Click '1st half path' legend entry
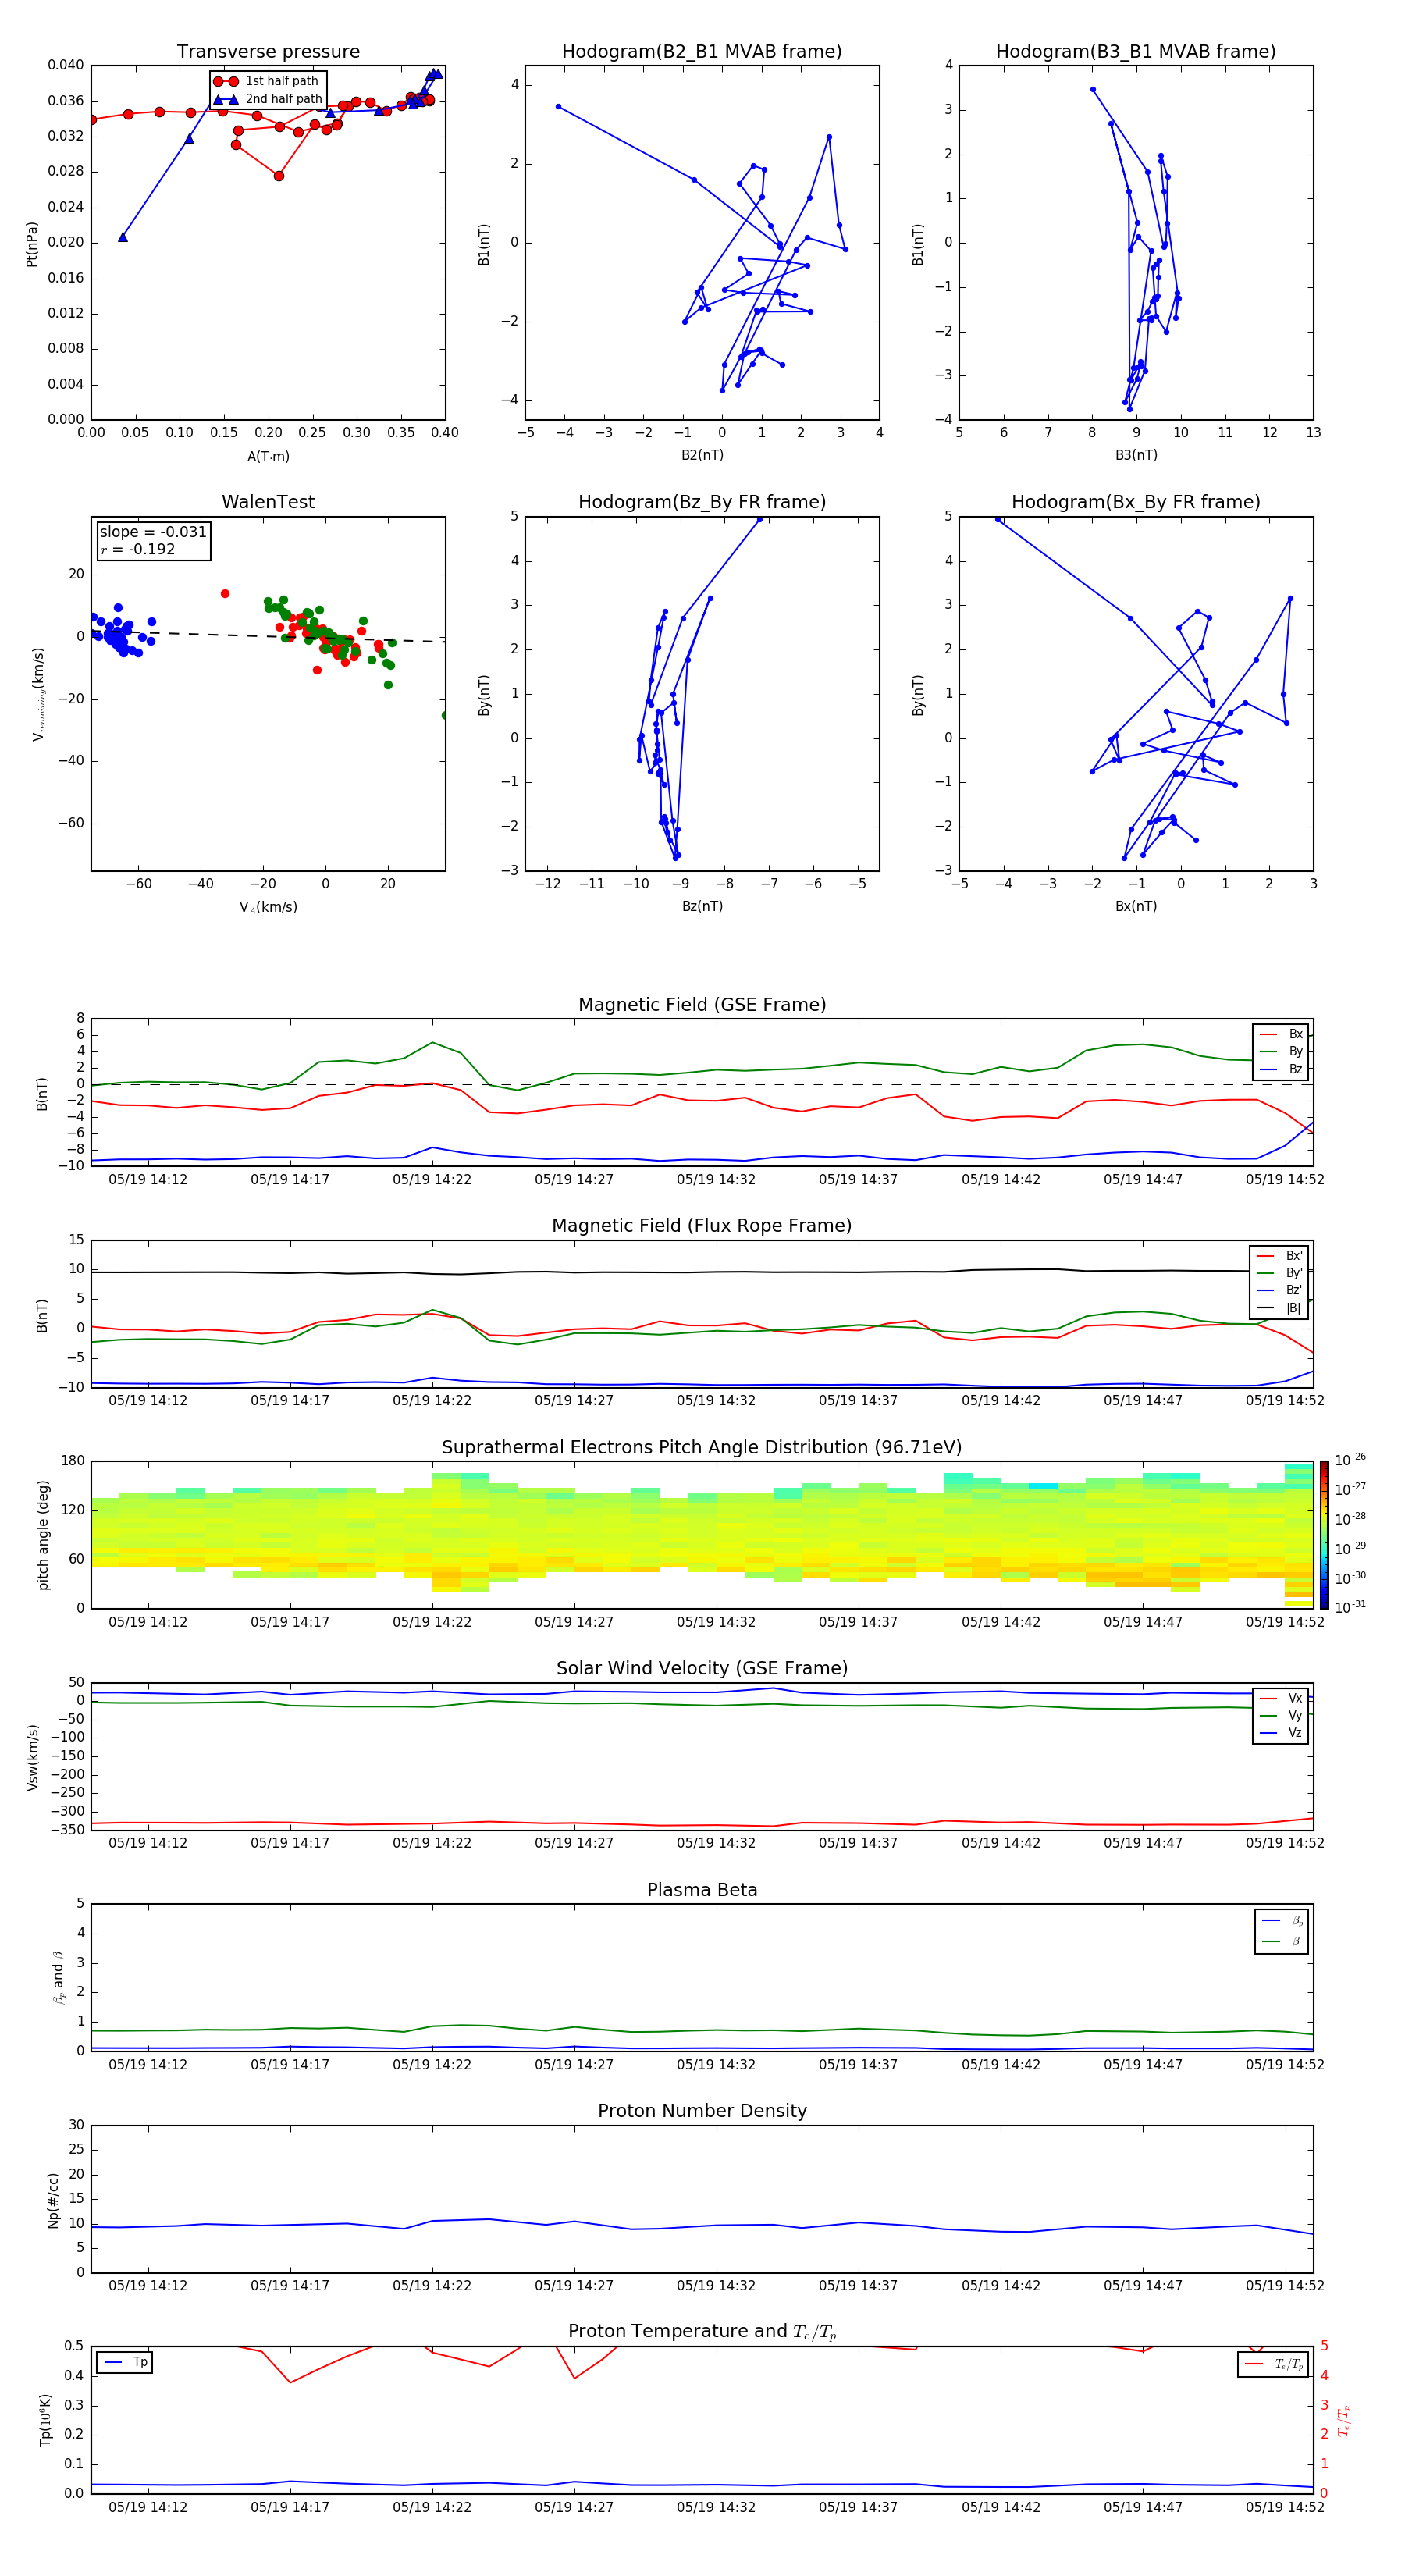 pos(266,81)
